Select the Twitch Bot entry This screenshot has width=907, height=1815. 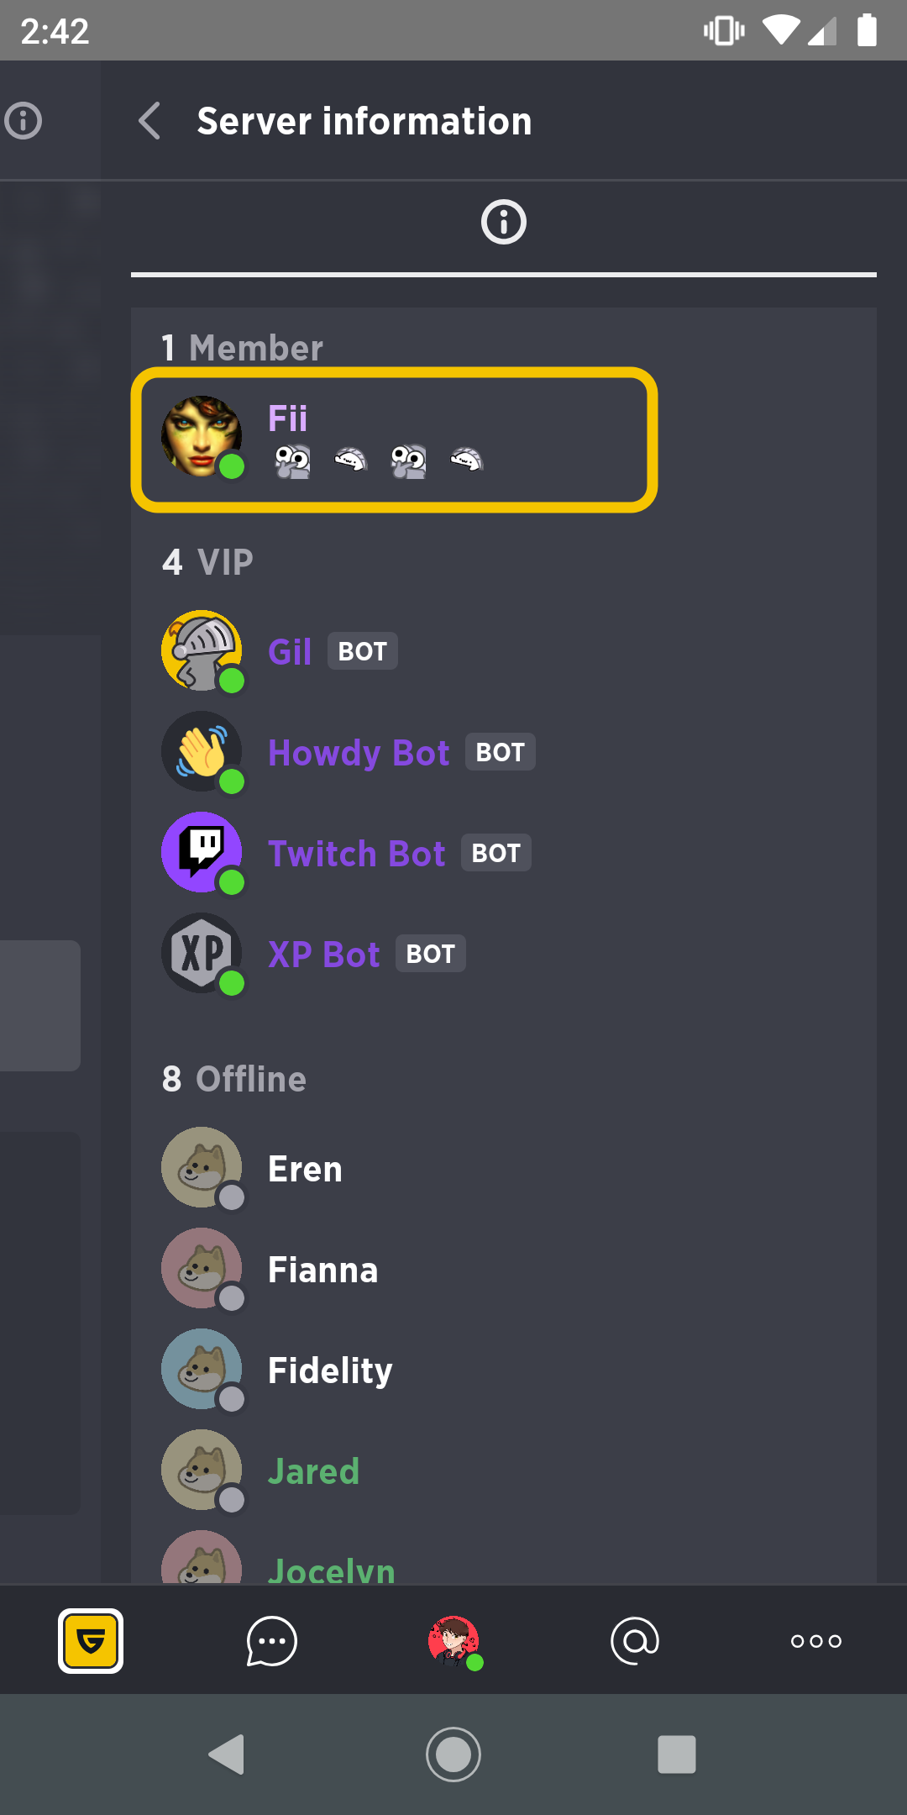point(504,853)
